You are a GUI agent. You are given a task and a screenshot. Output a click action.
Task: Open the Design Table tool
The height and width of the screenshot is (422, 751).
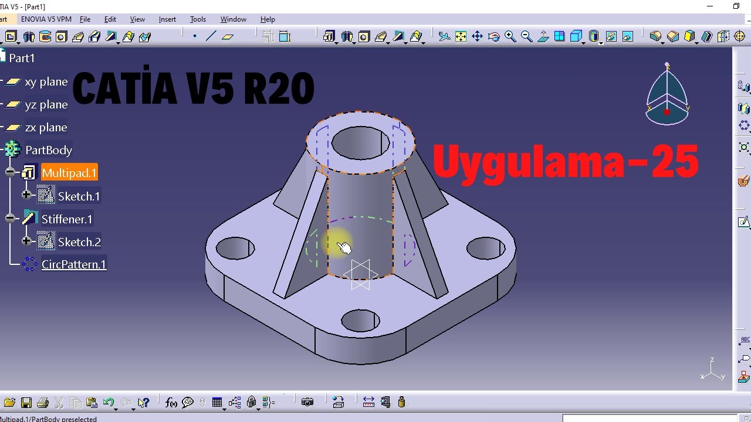(217, 403)
